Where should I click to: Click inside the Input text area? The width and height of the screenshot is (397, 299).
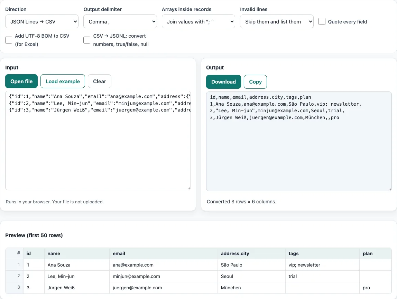(x=98, y=141)
